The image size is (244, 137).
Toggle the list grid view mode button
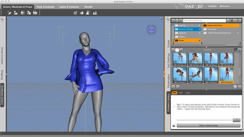236,50
